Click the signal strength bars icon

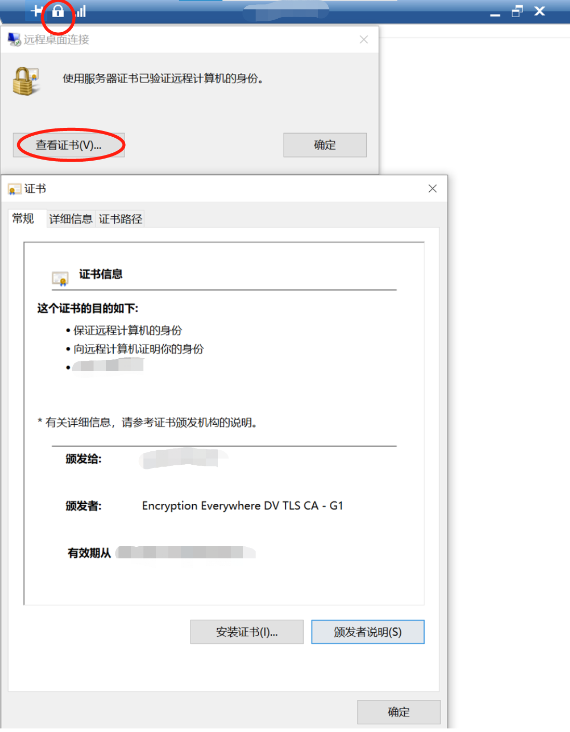point(81,11)
